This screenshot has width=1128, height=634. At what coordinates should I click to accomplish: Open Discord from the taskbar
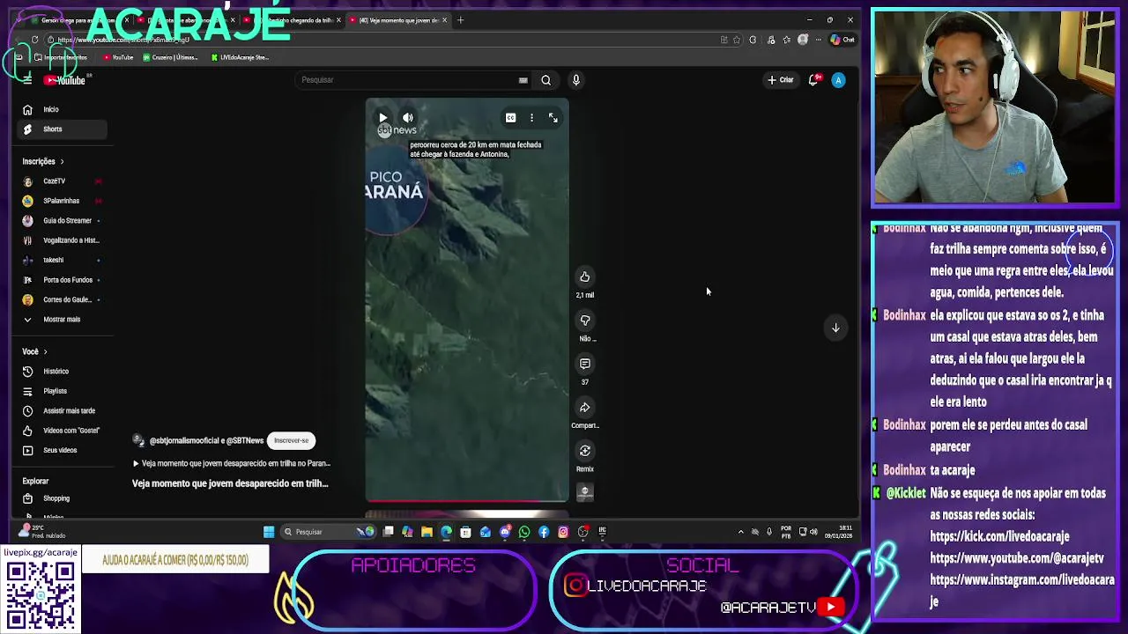tap(505, 532)
